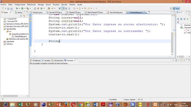Open Word from the taskbar
Image resolution: width=191 pixels, height=107 pixels.
[x=95, y=104]
